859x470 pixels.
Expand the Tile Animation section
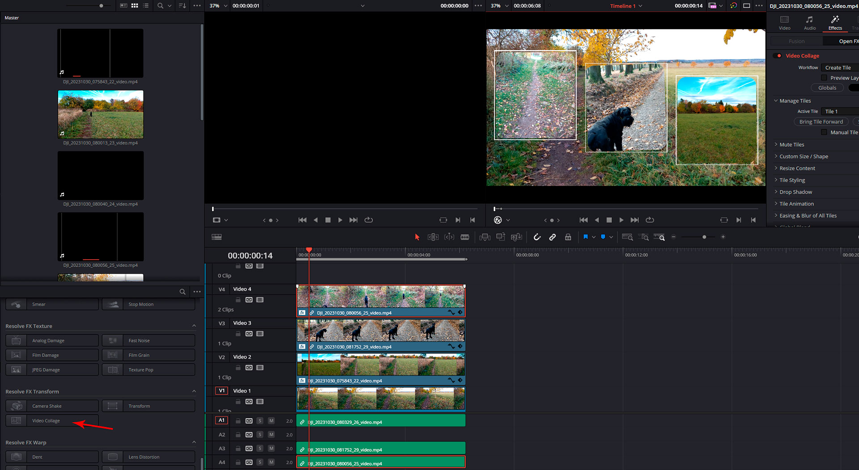tap(776, 204)
